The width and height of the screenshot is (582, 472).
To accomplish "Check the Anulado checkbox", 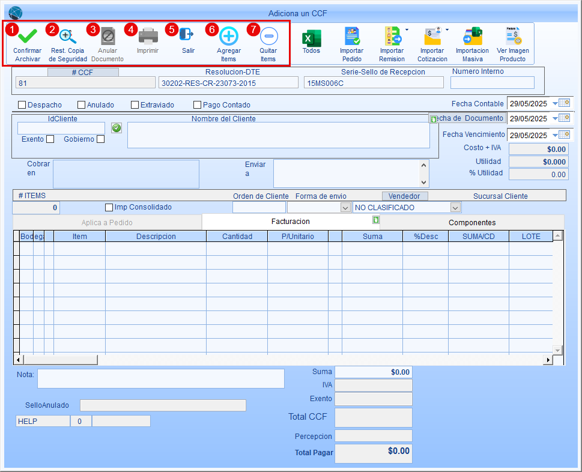I will pos(81,105).
